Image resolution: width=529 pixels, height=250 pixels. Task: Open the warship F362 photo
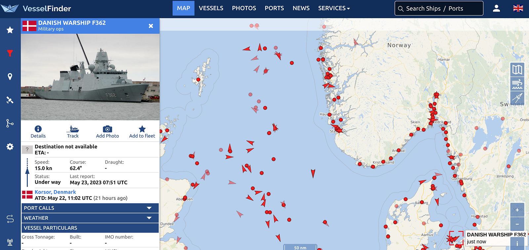click(x=90, y=77)
